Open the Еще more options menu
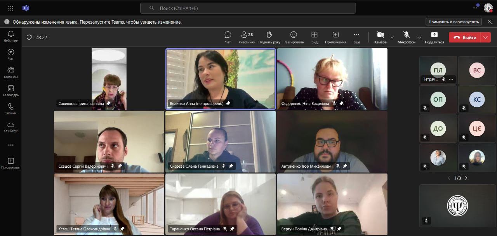Image resolution: width=497 pixels, height=236 pixels. pyautogui.click(x=356, y=37)
